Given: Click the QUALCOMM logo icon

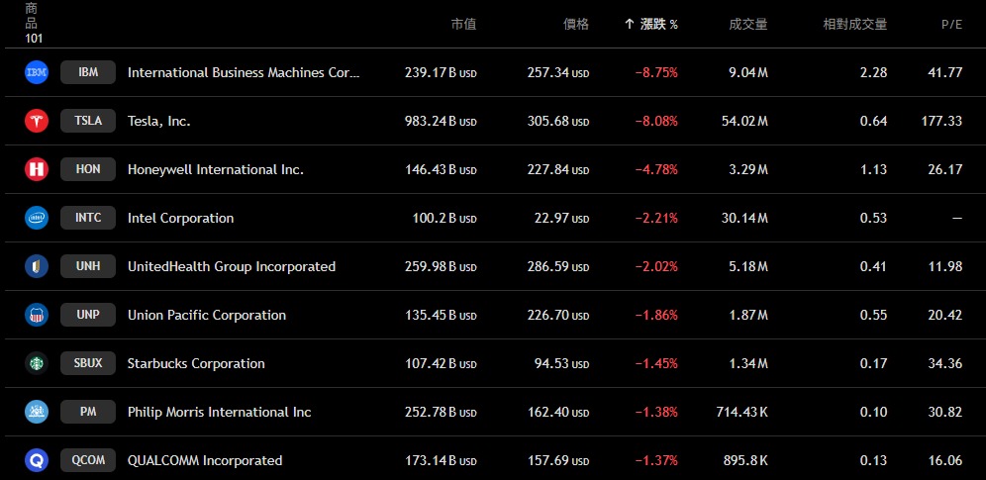Looking at the screenshot, I should [x=37, y=460].
